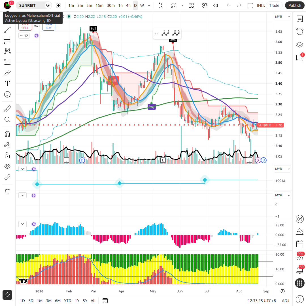
Task: Undo the last chart action
Action: [228, 5]
